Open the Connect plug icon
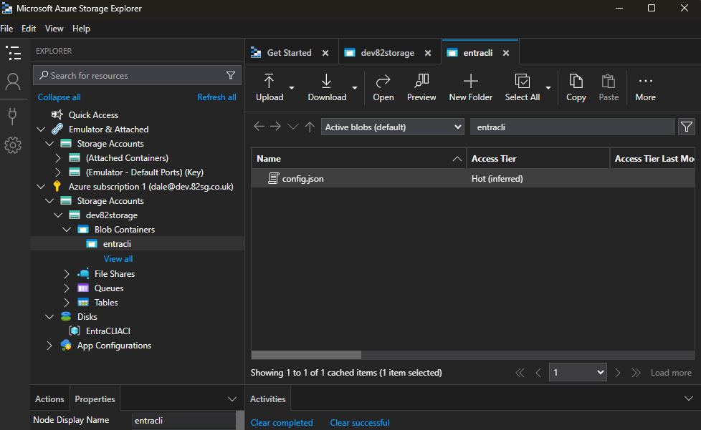The width and height of the screenshot is (701, 430). click(x=12, y=116)
